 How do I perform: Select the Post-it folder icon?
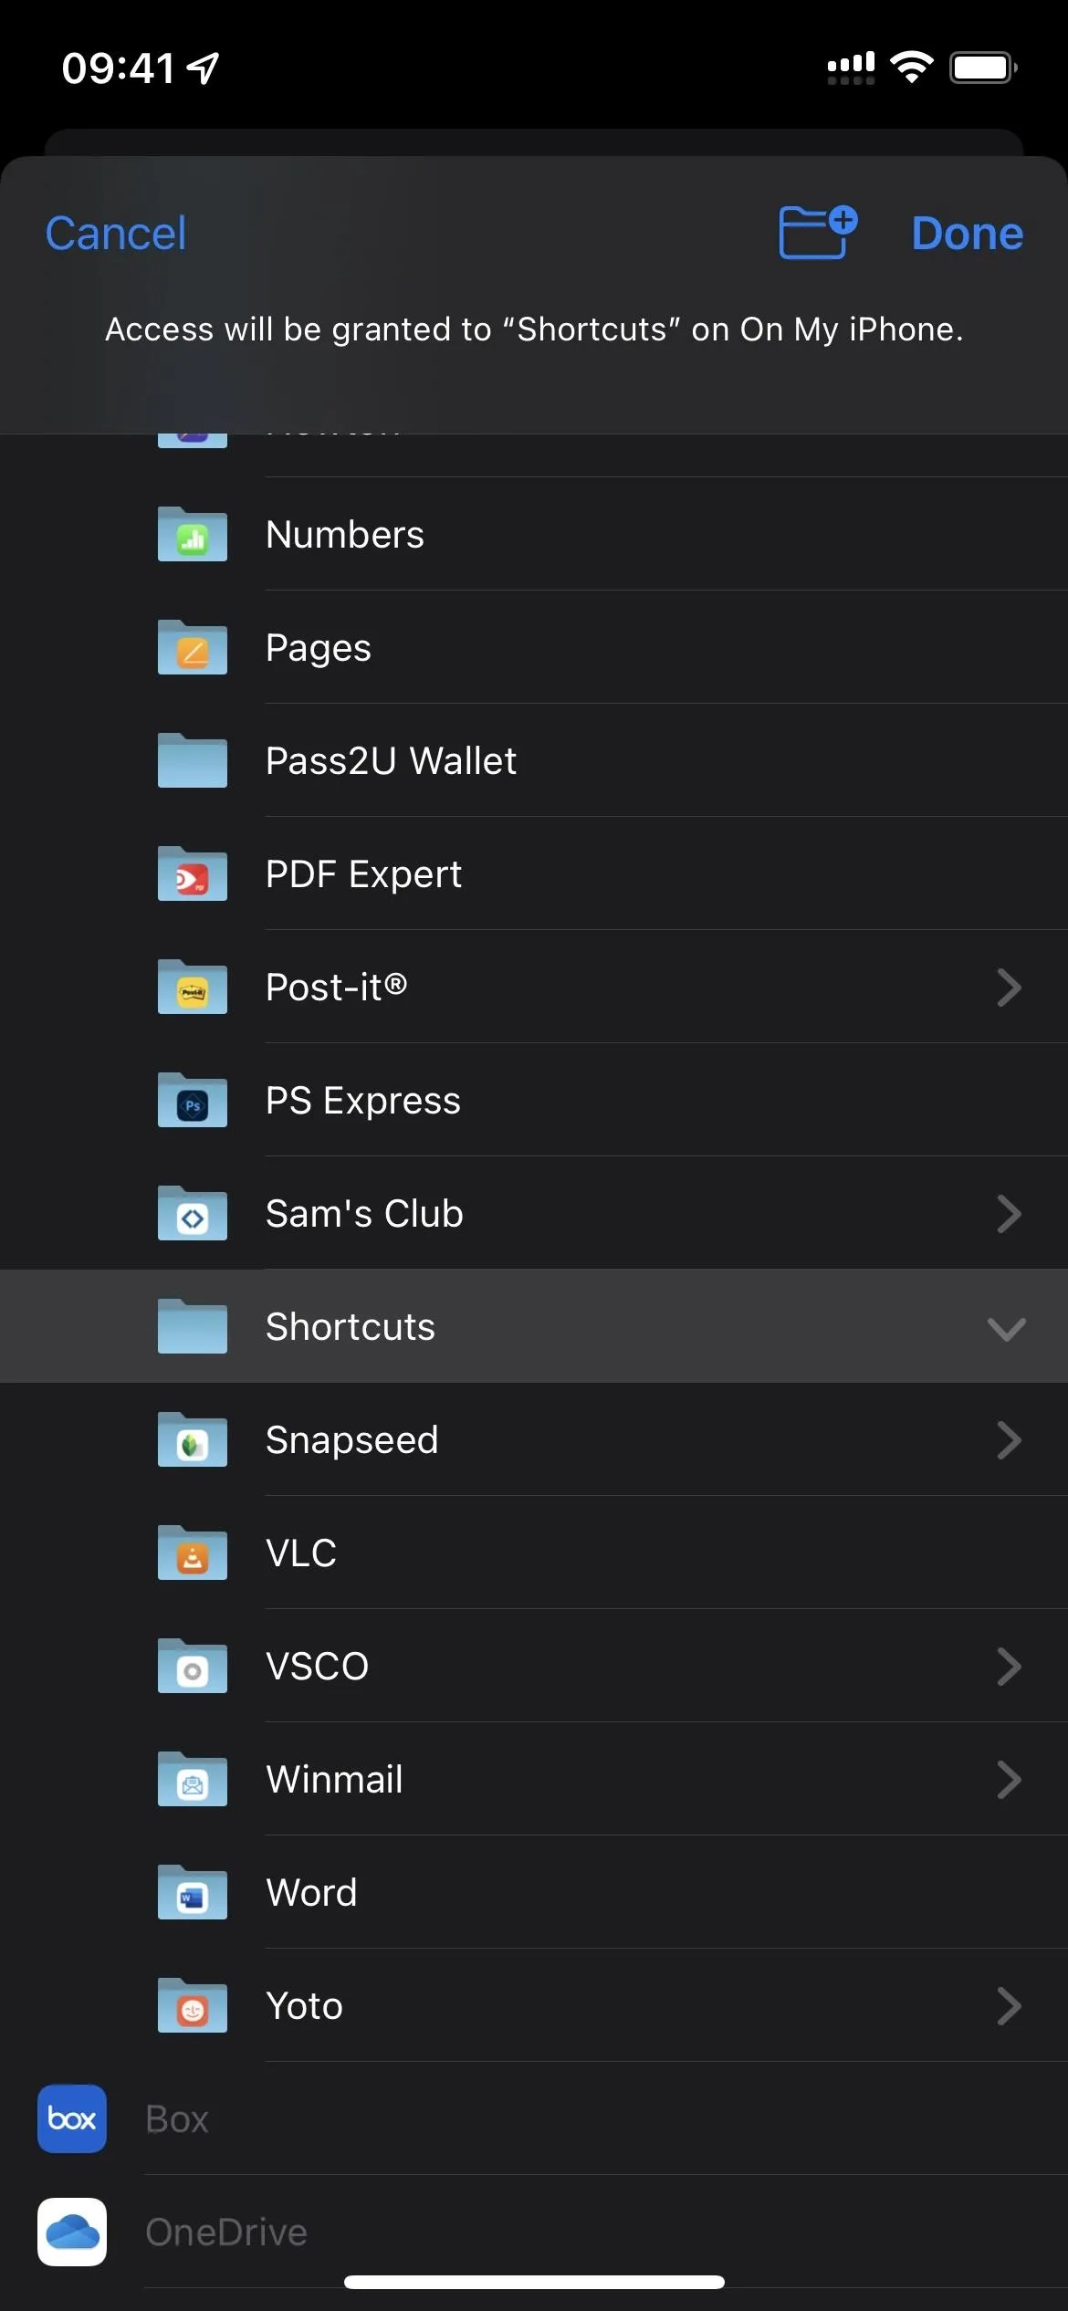pos(193,987)
